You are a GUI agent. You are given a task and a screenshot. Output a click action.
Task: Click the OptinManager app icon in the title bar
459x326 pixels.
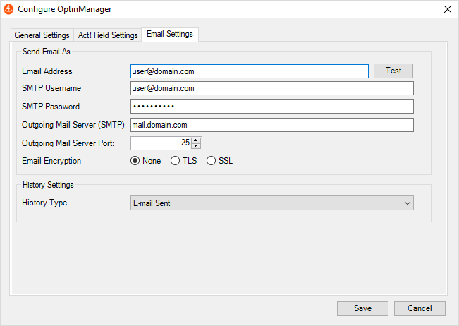point(8,9)
